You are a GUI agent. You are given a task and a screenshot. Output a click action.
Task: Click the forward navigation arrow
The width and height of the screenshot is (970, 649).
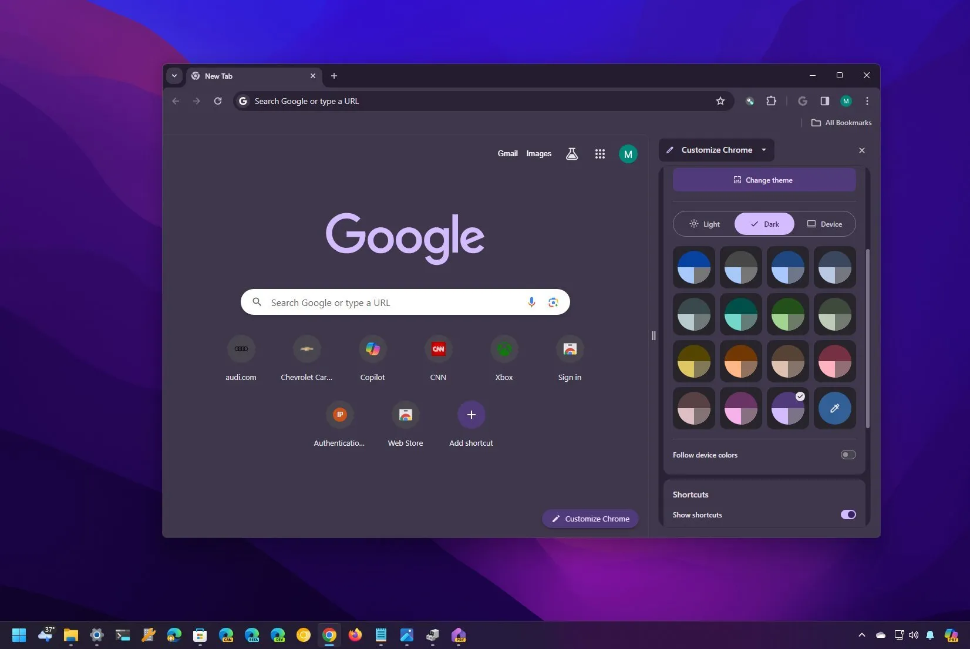[x=197, y=101]
